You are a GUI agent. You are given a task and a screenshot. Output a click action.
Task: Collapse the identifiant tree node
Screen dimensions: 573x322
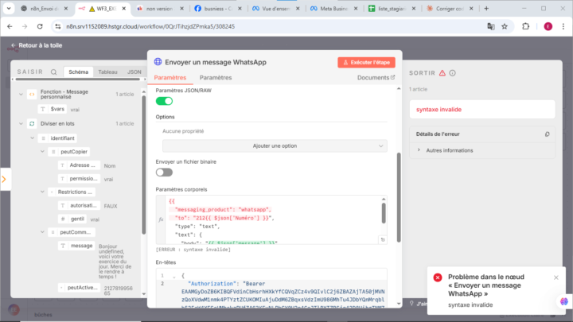click(x=32, y=138)
